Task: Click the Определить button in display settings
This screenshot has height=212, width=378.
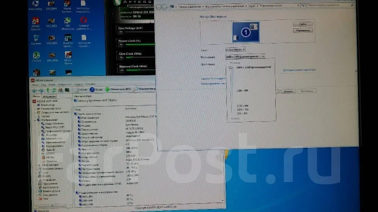Action: point(303,31)
